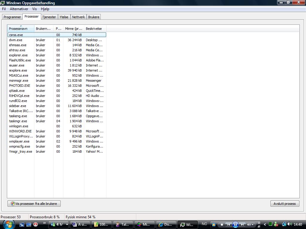This screenshot has width=306, height=229.
Task: Switch to the Tjenester tab
Action: 49,17
